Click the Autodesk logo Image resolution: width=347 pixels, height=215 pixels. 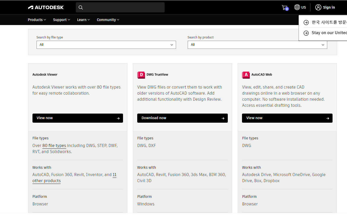click(x=46, y=7)
